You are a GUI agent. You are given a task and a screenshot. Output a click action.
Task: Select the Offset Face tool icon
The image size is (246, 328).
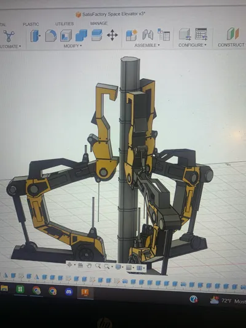[97, 35]
